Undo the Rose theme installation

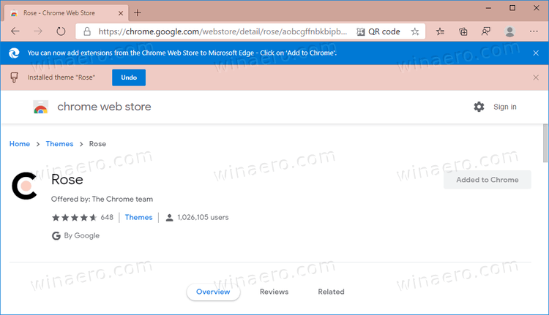coord(129,77)
